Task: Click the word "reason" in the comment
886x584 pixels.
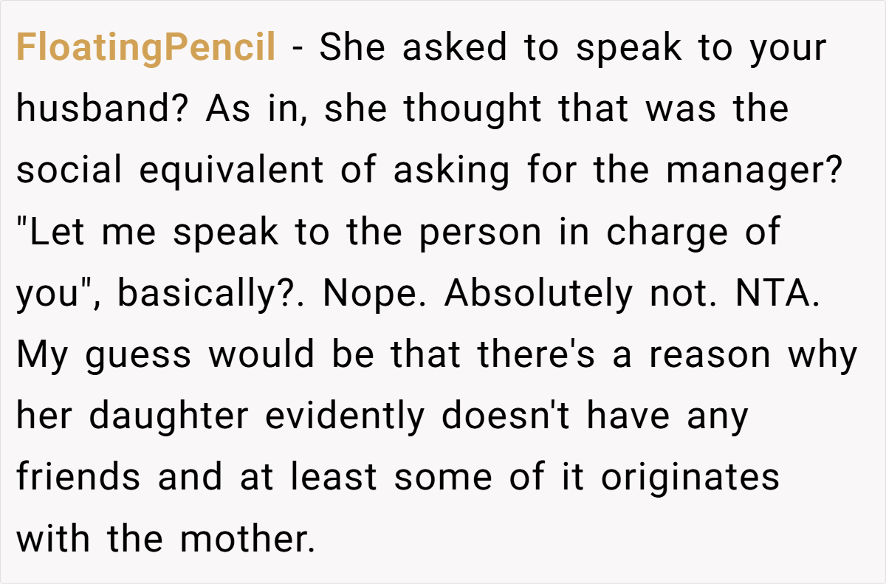Action: 710,357
